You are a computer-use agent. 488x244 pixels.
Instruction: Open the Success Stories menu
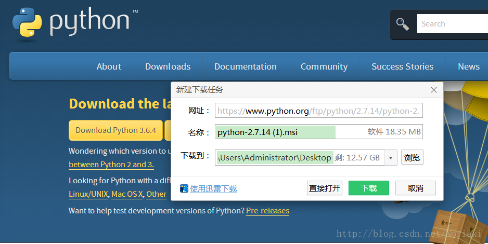click(402, 66)
